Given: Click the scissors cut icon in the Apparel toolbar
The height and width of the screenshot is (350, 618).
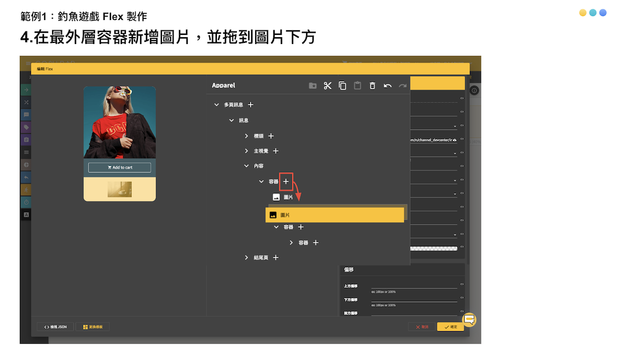Looking at the screenshot, I should click(x=327, y=85).
